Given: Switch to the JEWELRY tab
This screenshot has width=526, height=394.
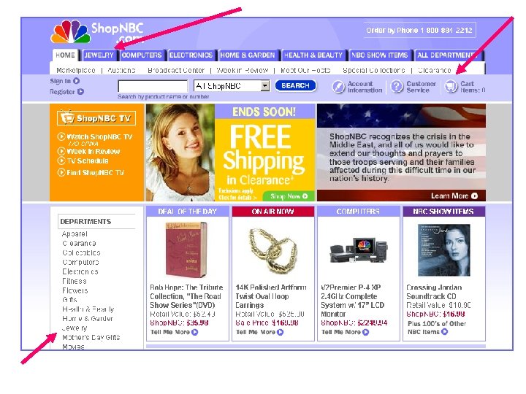Looking at the screenshot, I should pos(99,55).
